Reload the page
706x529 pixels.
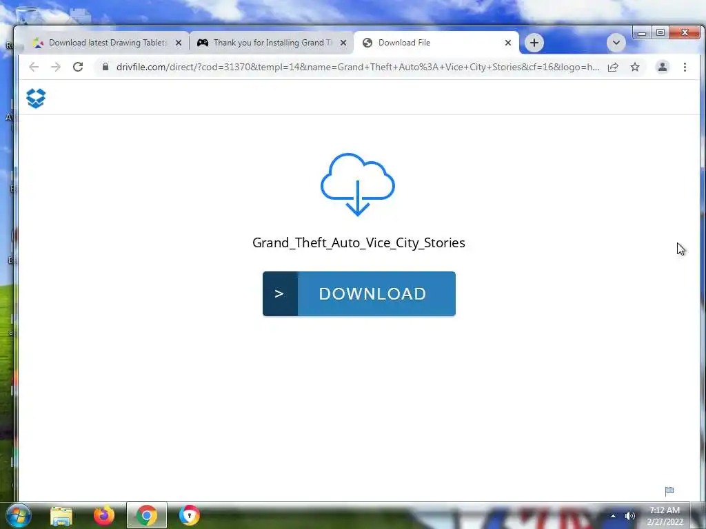pyautogui.click(x=78, y=67)
